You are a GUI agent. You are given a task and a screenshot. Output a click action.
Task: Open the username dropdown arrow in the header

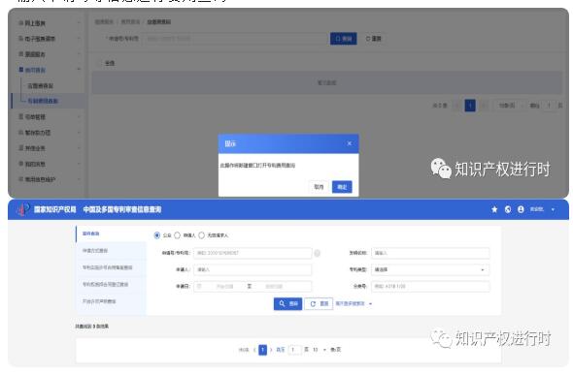coord(553,209)
